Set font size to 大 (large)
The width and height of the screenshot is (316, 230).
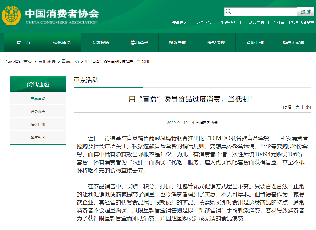tap(297, 107)
